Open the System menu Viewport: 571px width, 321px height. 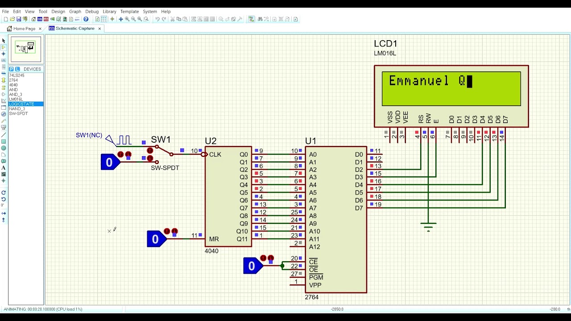pyautogui.click(x=150, y=12)
